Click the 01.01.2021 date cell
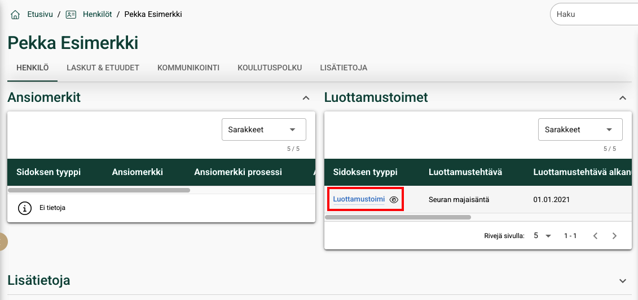 (551, 200)
